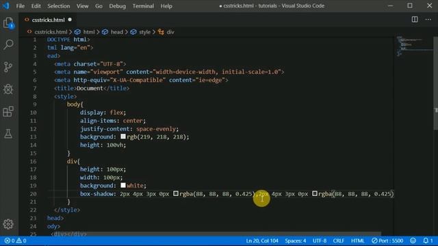Click the unsaved dot on csstricks.html tab
Viewport: 438px width, 246px height.
click(x=70, y=20)
